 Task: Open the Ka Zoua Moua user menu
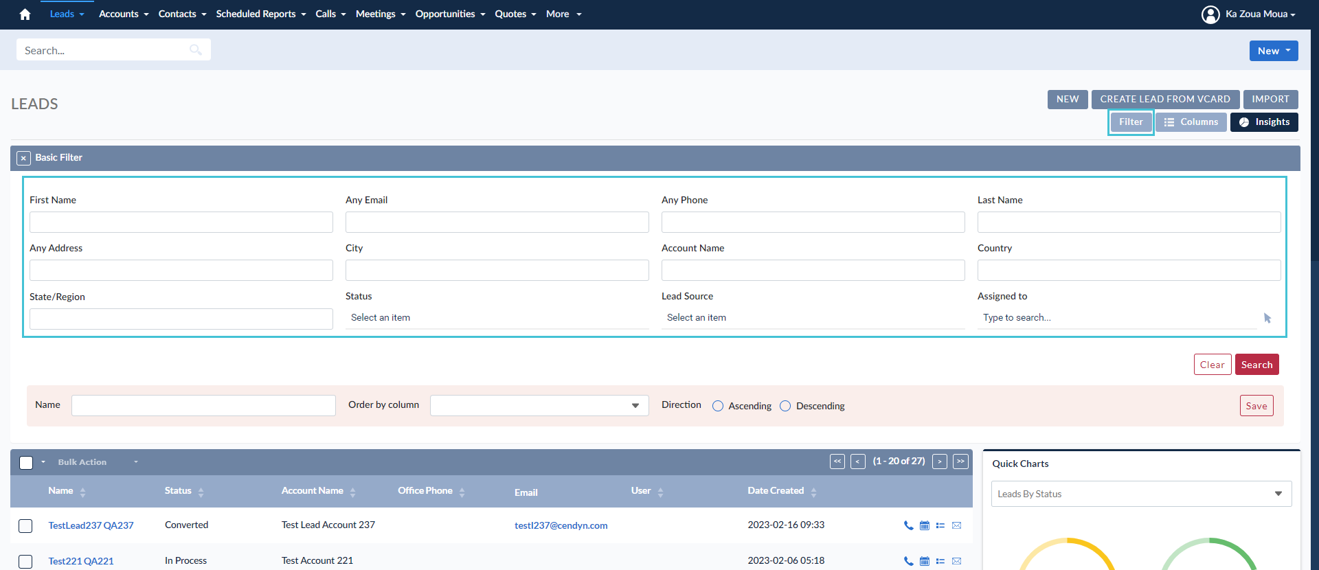(1260, 14)
